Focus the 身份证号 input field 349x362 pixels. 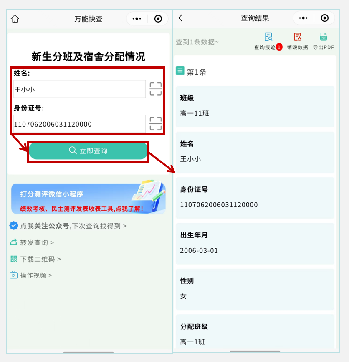pyautogui.click(x=80, y=124)
